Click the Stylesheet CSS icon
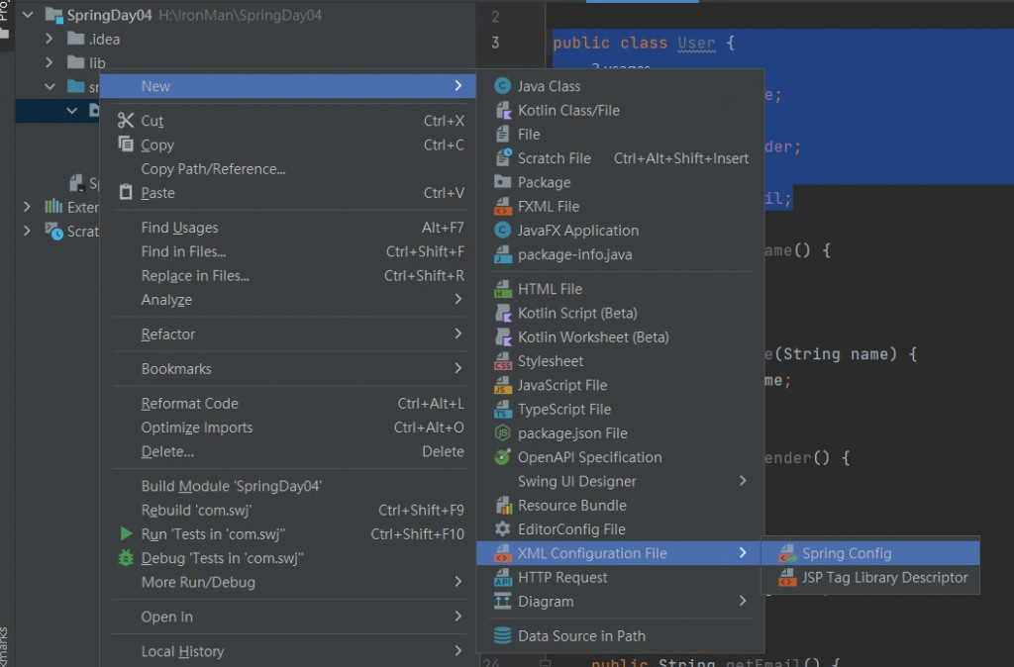This screenshot has width=1014, height=667. 502,361
